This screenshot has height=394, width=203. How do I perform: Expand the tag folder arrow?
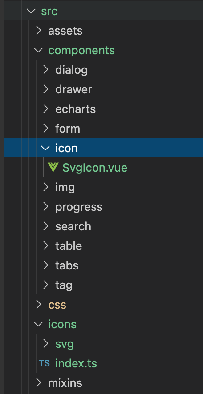pyautogui.click(x=45, y=285)
